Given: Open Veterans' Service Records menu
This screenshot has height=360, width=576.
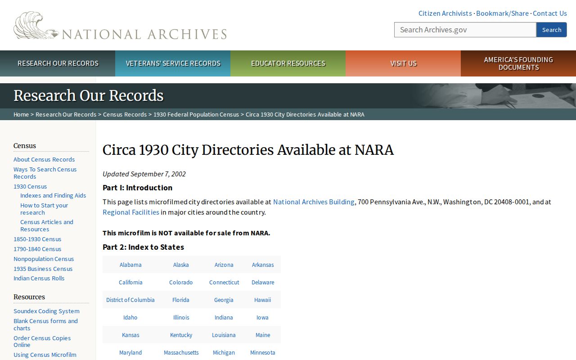Looking at the screenshot, I should [173, 63].
